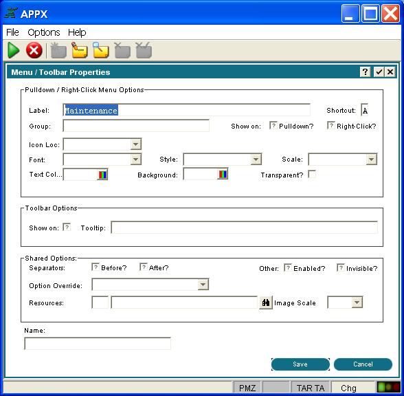Click the Cancel button
This screenshot has width=404, height=396.
363,364
